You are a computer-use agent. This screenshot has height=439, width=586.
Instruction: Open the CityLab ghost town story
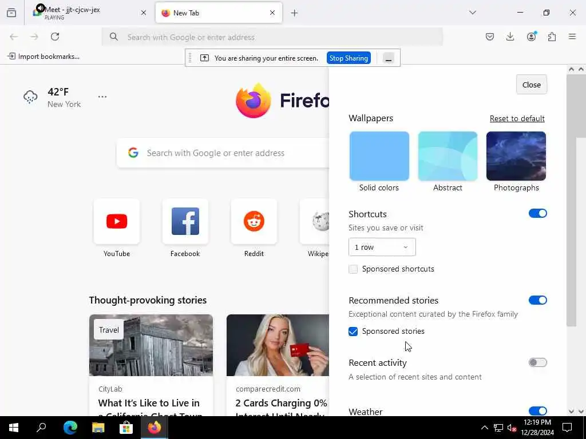point(151,365)
